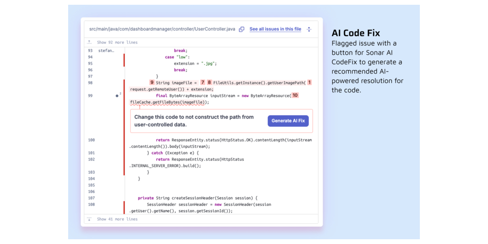This screenshot has height=244, width=488.
Task: Select flow location marker 7
Action: (203, 82)
